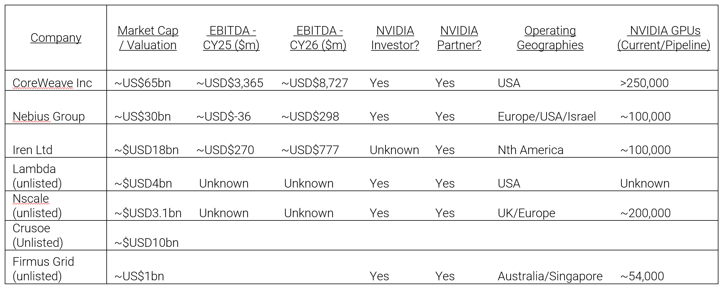Click the Crusoe (Unlisted) company cell
Viewport: 722px width, 288px height.
38,235
